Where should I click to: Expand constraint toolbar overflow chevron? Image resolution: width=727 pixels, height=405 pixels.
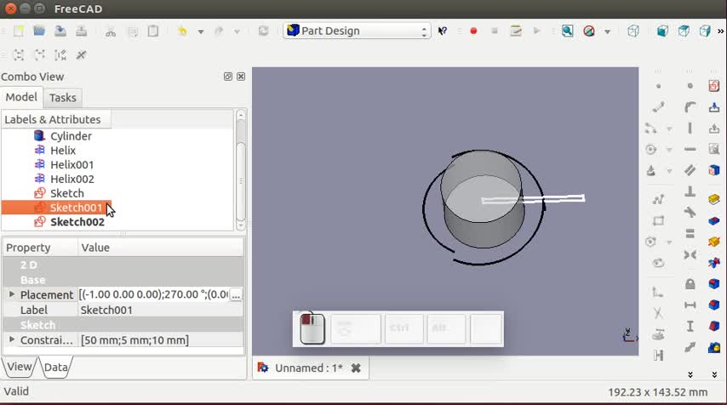[x=690, y=374]
